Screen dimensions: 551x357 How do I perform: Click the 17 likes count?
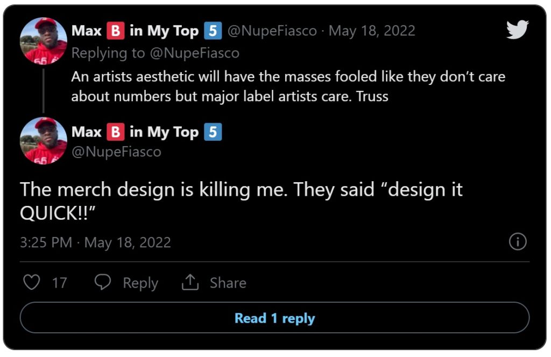pos(59,283)
